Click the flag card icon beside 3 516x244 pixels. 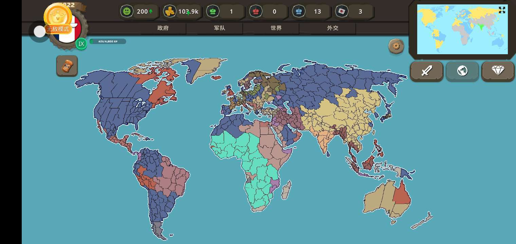click(342, 12)
